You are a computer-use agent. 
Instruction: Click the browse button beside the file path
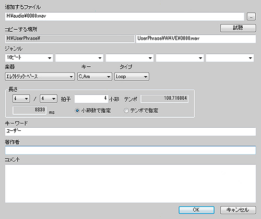(x=251, y=17)
